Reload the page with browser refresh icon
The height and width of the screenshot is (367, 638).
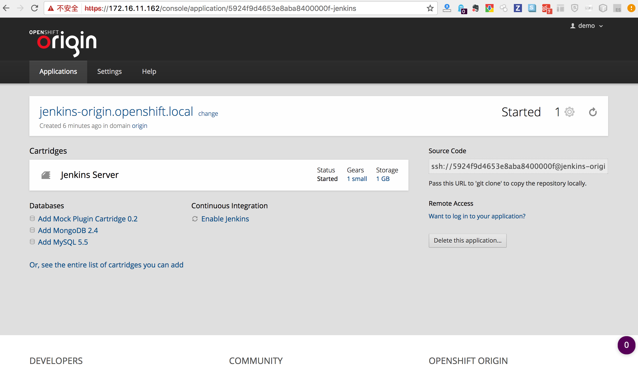click(x=34, y=8)
